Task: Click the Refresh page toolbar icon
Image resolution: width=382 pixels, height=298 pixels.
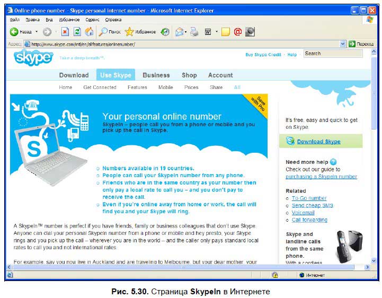Action: pos(77,32)
